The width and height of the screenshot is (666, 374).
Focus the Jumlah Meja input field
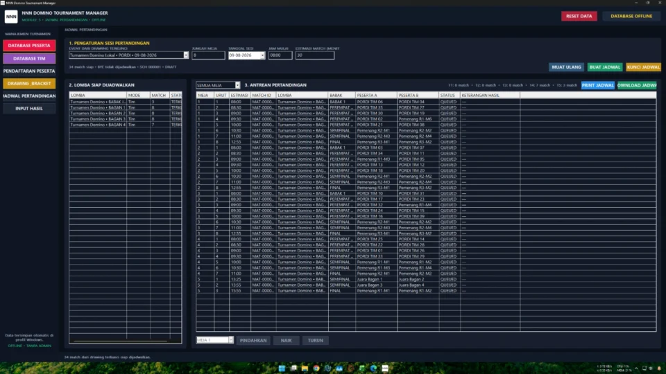(208, 55)
